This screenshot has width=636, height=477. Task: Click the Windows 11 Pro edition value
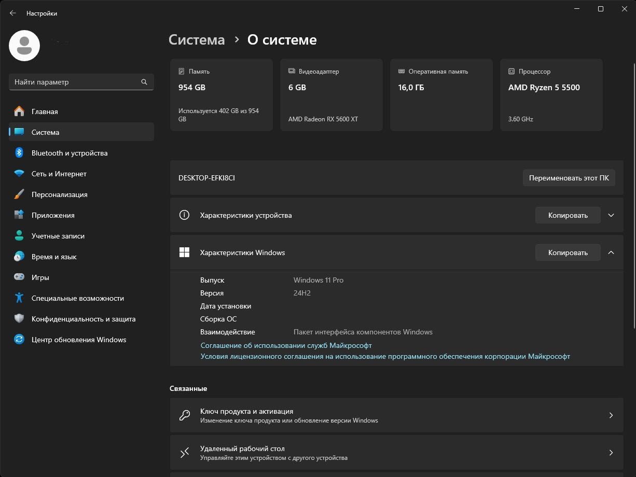(x=319, y=280)
